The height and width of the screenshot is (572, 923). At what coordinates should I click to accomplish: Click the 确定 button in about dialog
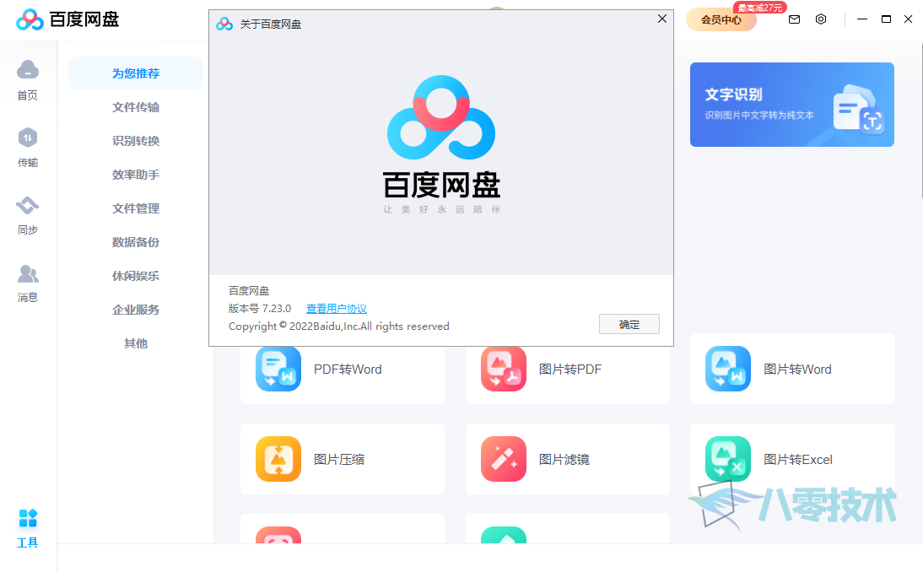click(629, 324)
